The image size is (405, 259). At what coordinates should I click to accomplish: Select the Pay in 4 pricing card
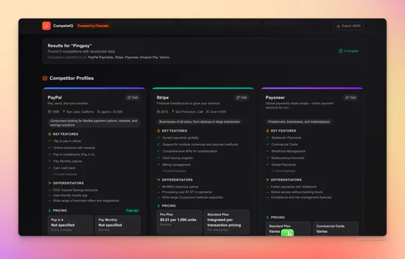click(70, 224)
